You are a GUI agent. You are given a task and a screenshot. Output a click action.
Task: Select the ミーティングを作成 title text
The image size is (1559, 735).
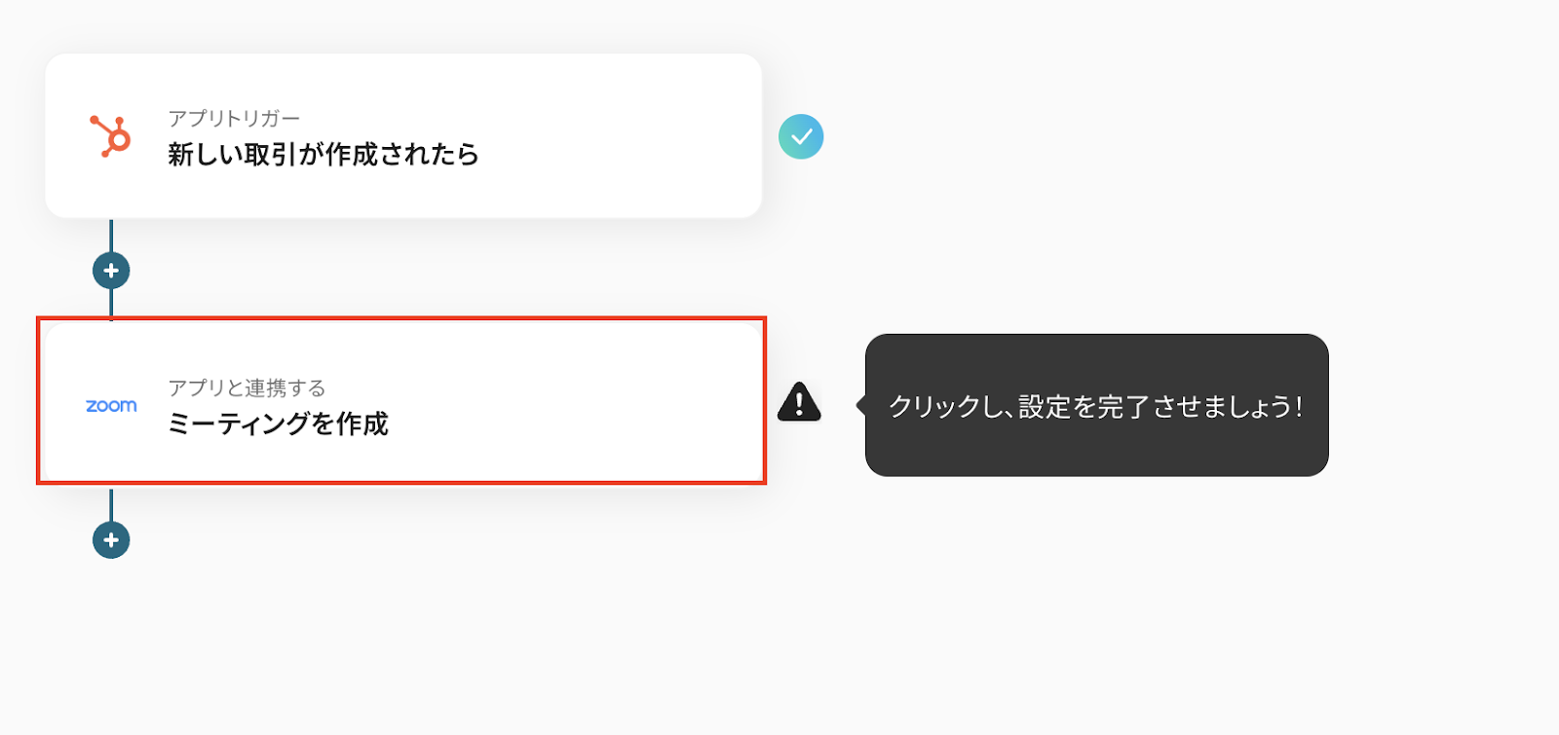coord(278,423)
